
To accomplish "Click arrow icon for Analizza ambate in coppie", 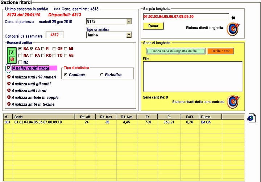I will [9, 97].
